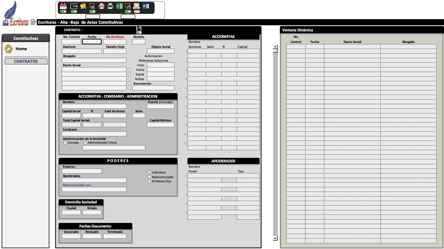Click the calendar icon in the toolbar
The height and width of the screenshot is (249, 444).
click(x=63, y=6)
